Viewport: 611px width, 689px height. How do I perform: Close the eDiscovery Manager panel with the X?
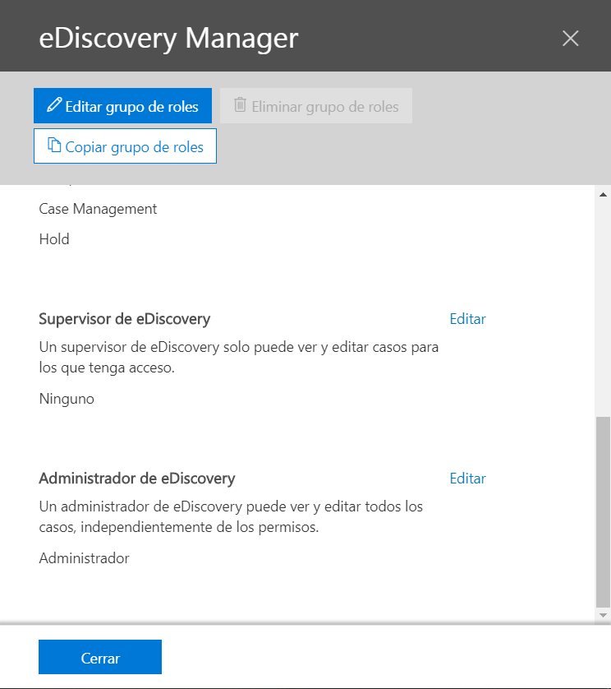pos(570,38)
